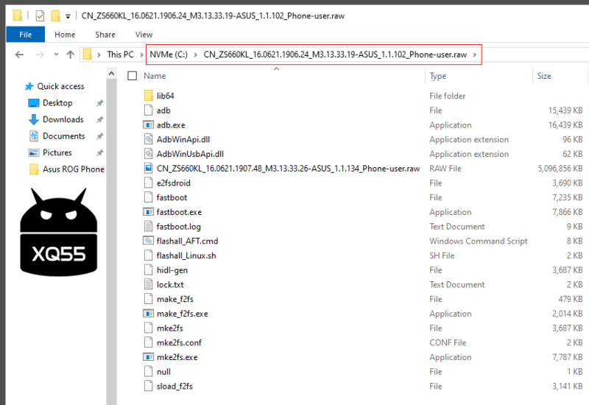Sort files by the Size column header

[544, 76]
